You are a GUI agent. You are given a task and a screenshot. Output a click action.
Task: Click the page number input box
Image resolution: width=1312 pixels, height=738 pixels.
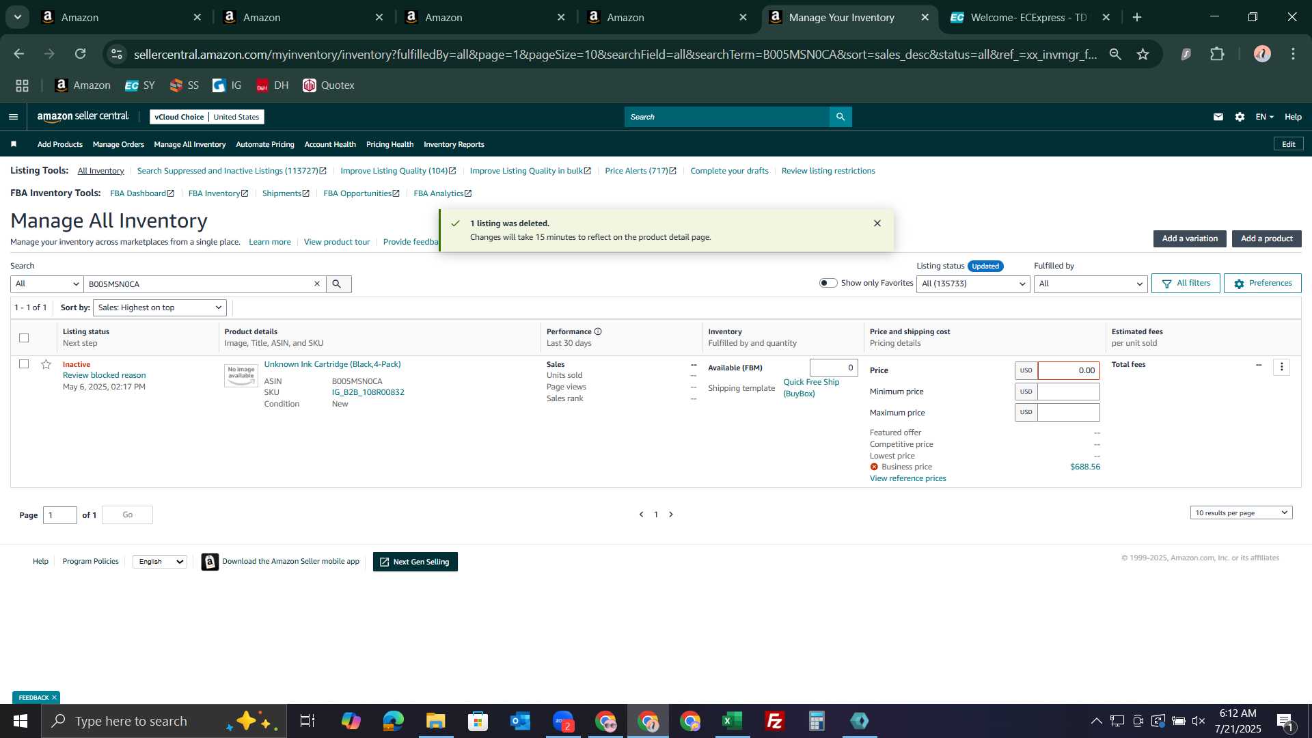pos(60,515)
